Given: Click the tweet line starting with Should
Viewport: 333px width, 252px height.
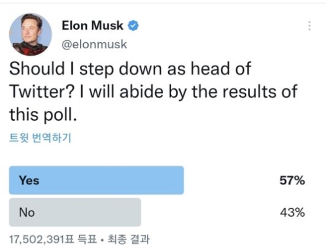Looking at the screenshot, I should click(x=130, y=69).
